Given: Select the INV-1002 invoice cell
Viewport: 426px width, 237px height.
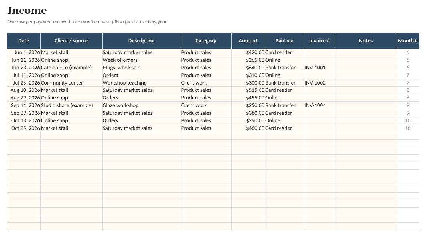Looking at the screenshot, I should tap(319, 83).
